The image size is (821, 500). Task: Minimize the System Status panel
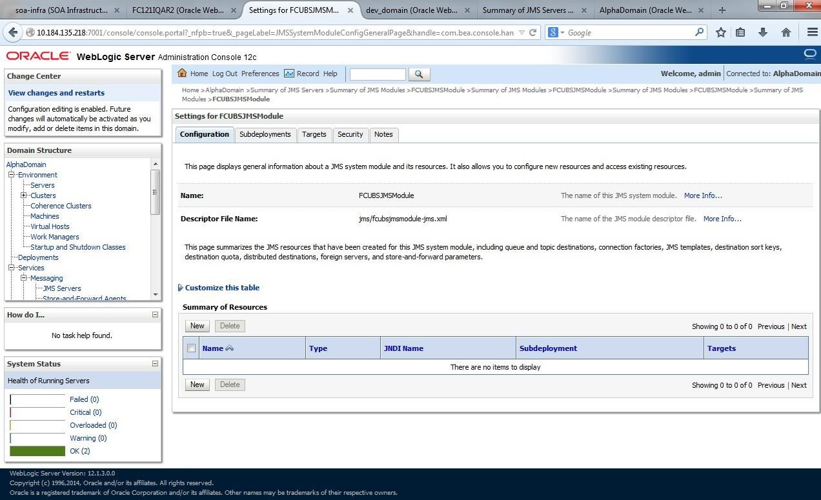coord(155,364)
